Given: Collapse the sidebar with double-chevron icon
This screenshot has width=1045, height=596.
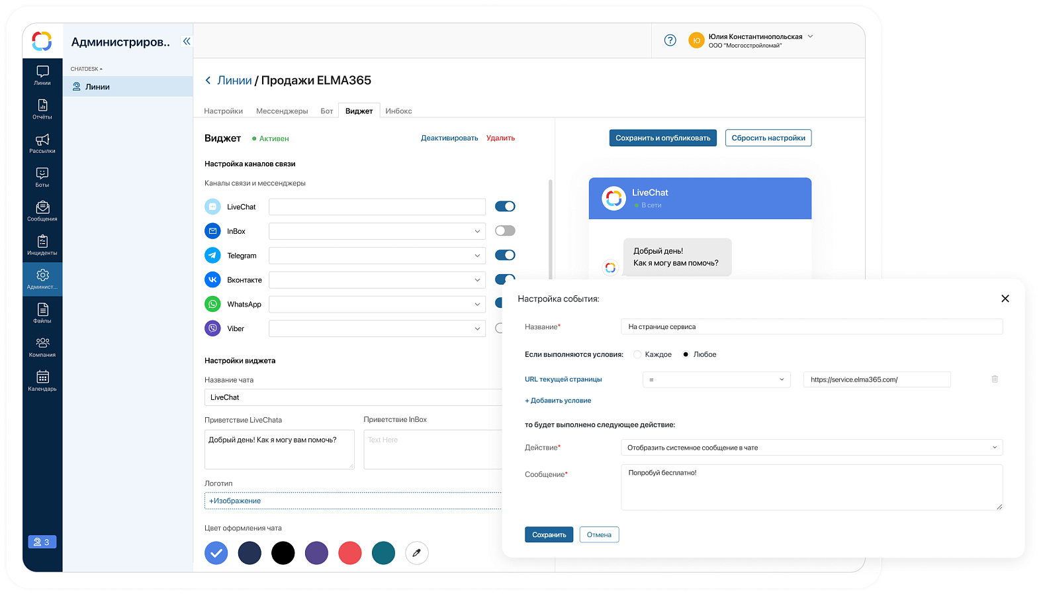Looking at the screenshot, I should click(x=187, y=41).
